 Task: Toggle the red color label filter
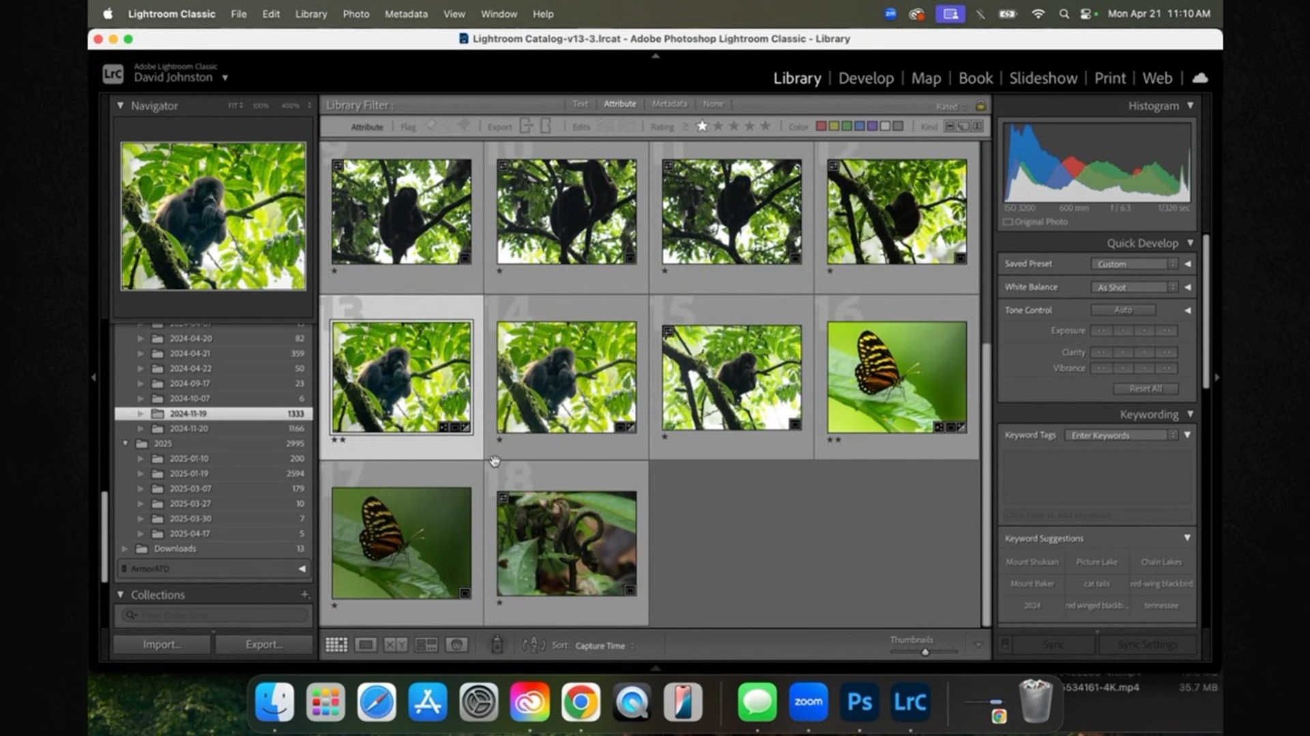(821, 127)
